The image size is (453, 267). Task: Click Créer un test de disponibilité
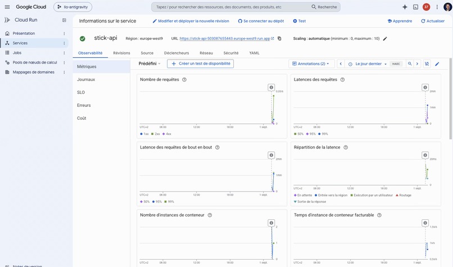[201, 64]
